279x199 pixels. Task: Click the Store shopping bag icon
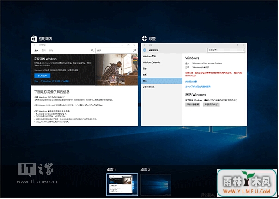34,39
